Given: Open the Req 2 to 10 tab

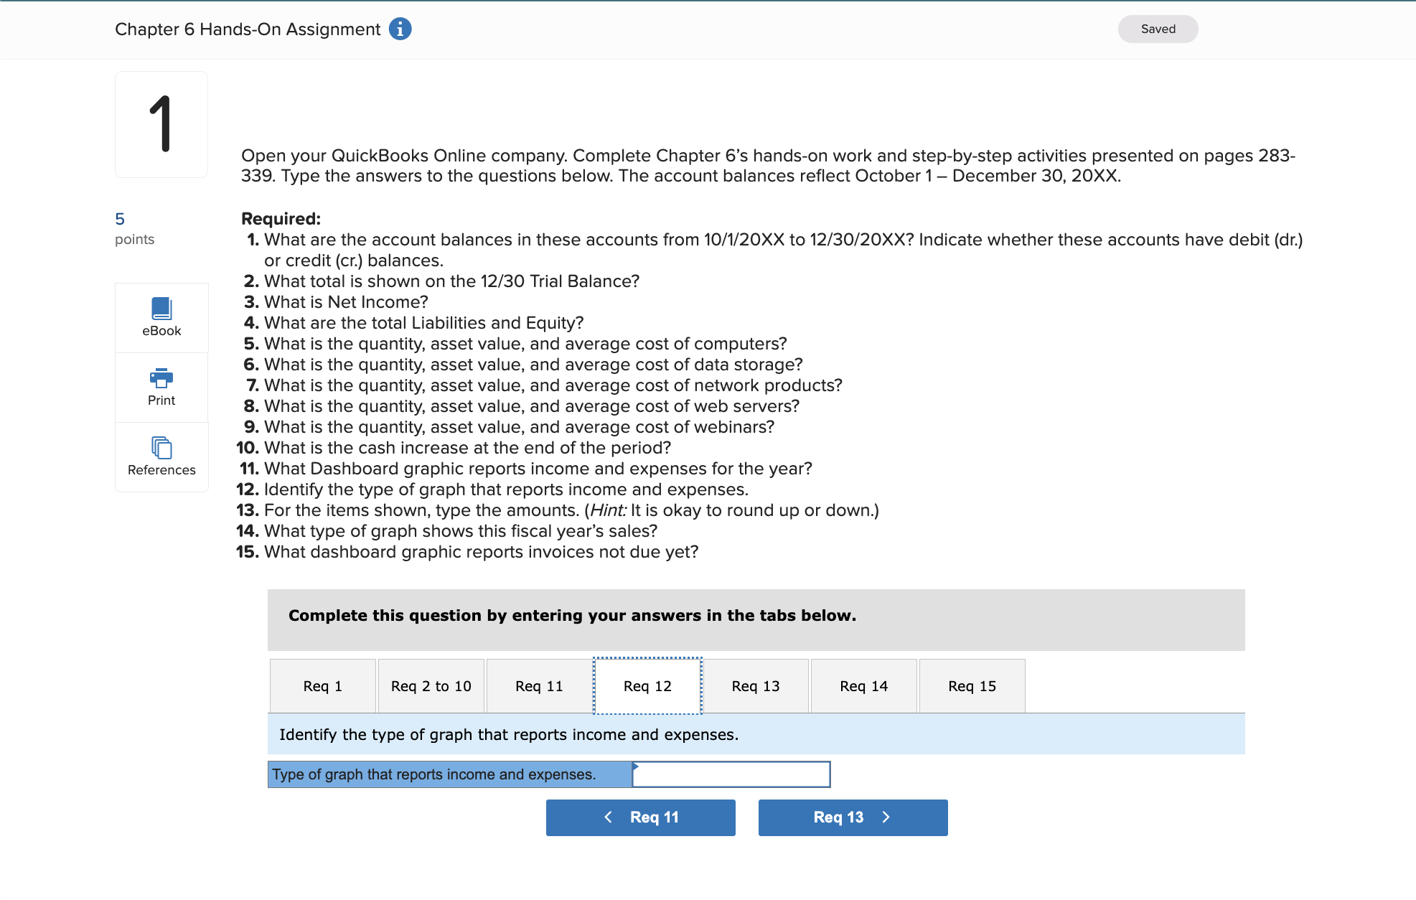Looking at the screenshot, I should [431, 685].
